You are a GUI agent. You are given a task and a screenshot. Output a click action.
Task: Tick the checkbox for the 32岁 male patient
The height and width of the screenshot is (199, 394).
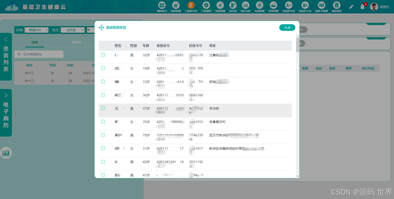point(103,55)
